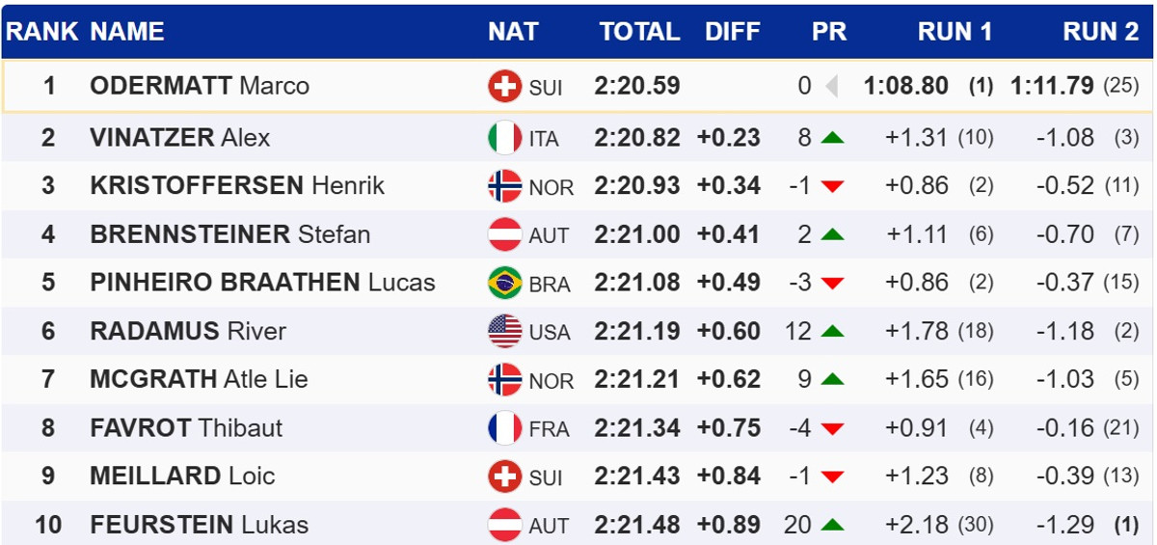Click the green up arrow in Vinatzer's row

(x=832, y=138)
